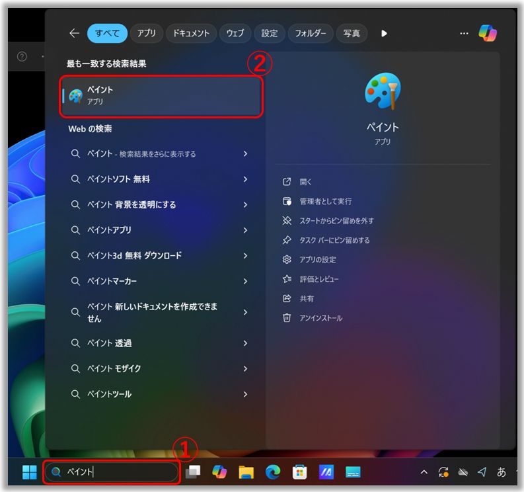Show hidden system tray icons
Image resolution: width=524 pixels, height=492 pixels.
424,472
